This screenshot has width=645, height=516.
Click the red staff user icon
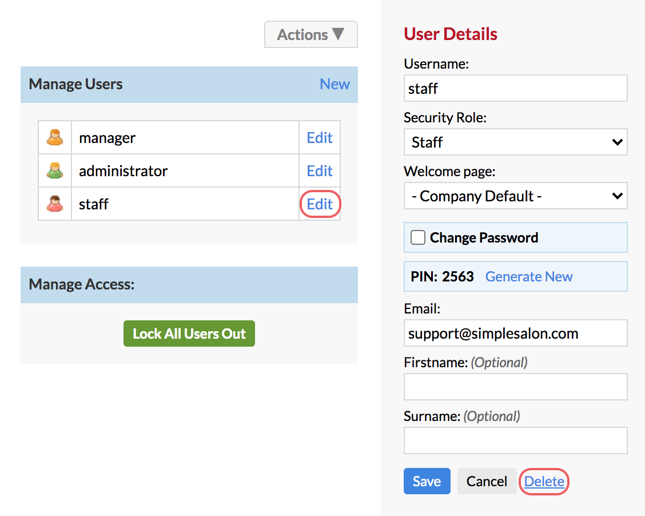pos(55,204)
